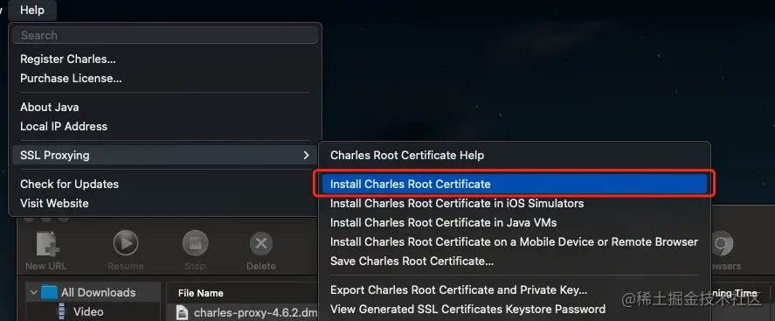Image resolution: width=775 pixels, height=321 pixels.
Task: Choose Save Charles Root Certificate...
Action: (515, 262)
